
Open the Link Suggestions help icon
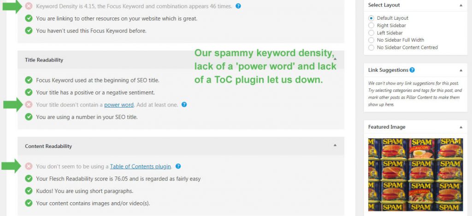pos(412,70)
